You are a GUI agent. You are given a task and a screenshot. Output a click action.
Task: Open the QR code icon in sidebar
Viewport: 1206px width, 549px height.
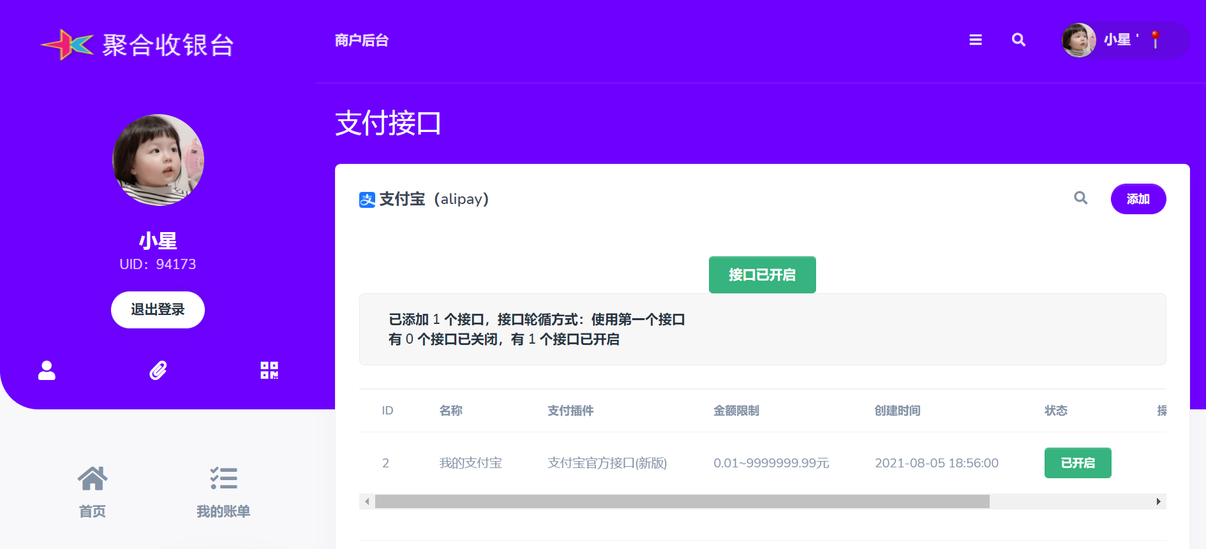point(269,370)
